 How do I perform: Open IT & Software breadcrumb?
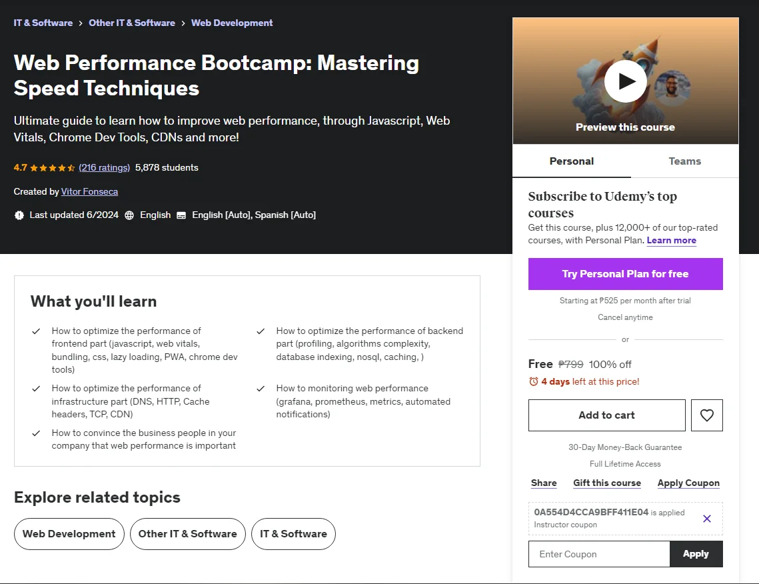(43, 23)
